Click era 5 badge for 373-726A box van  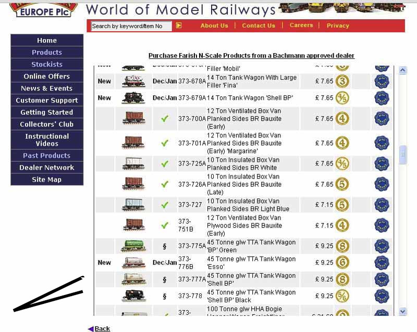click(x=342, y=184)
